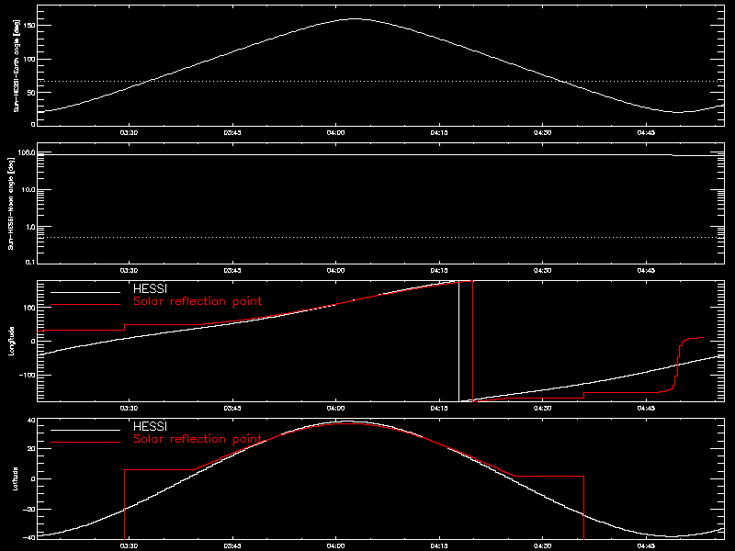The height and width of the screenshot is (551, 735).
Task: Click the 03:30 time label under Latitude plot
Action: click(x=129, y=546)
